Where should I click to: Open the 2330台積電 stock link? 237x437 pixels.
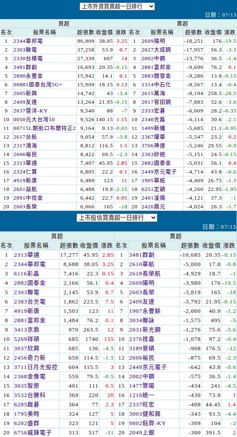pyautogui.click(x=28, y=59)
